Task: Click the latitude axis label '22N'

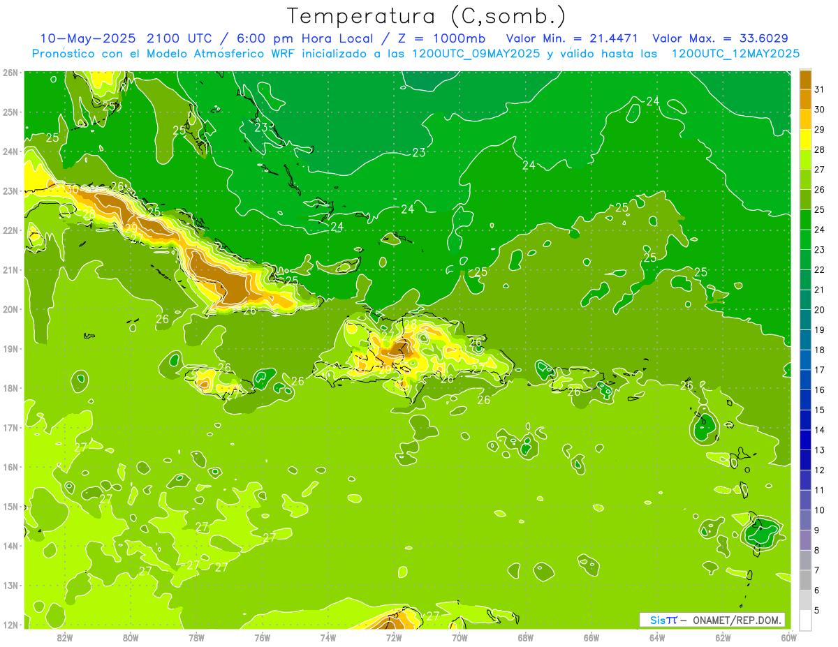Action: point(10,230)
